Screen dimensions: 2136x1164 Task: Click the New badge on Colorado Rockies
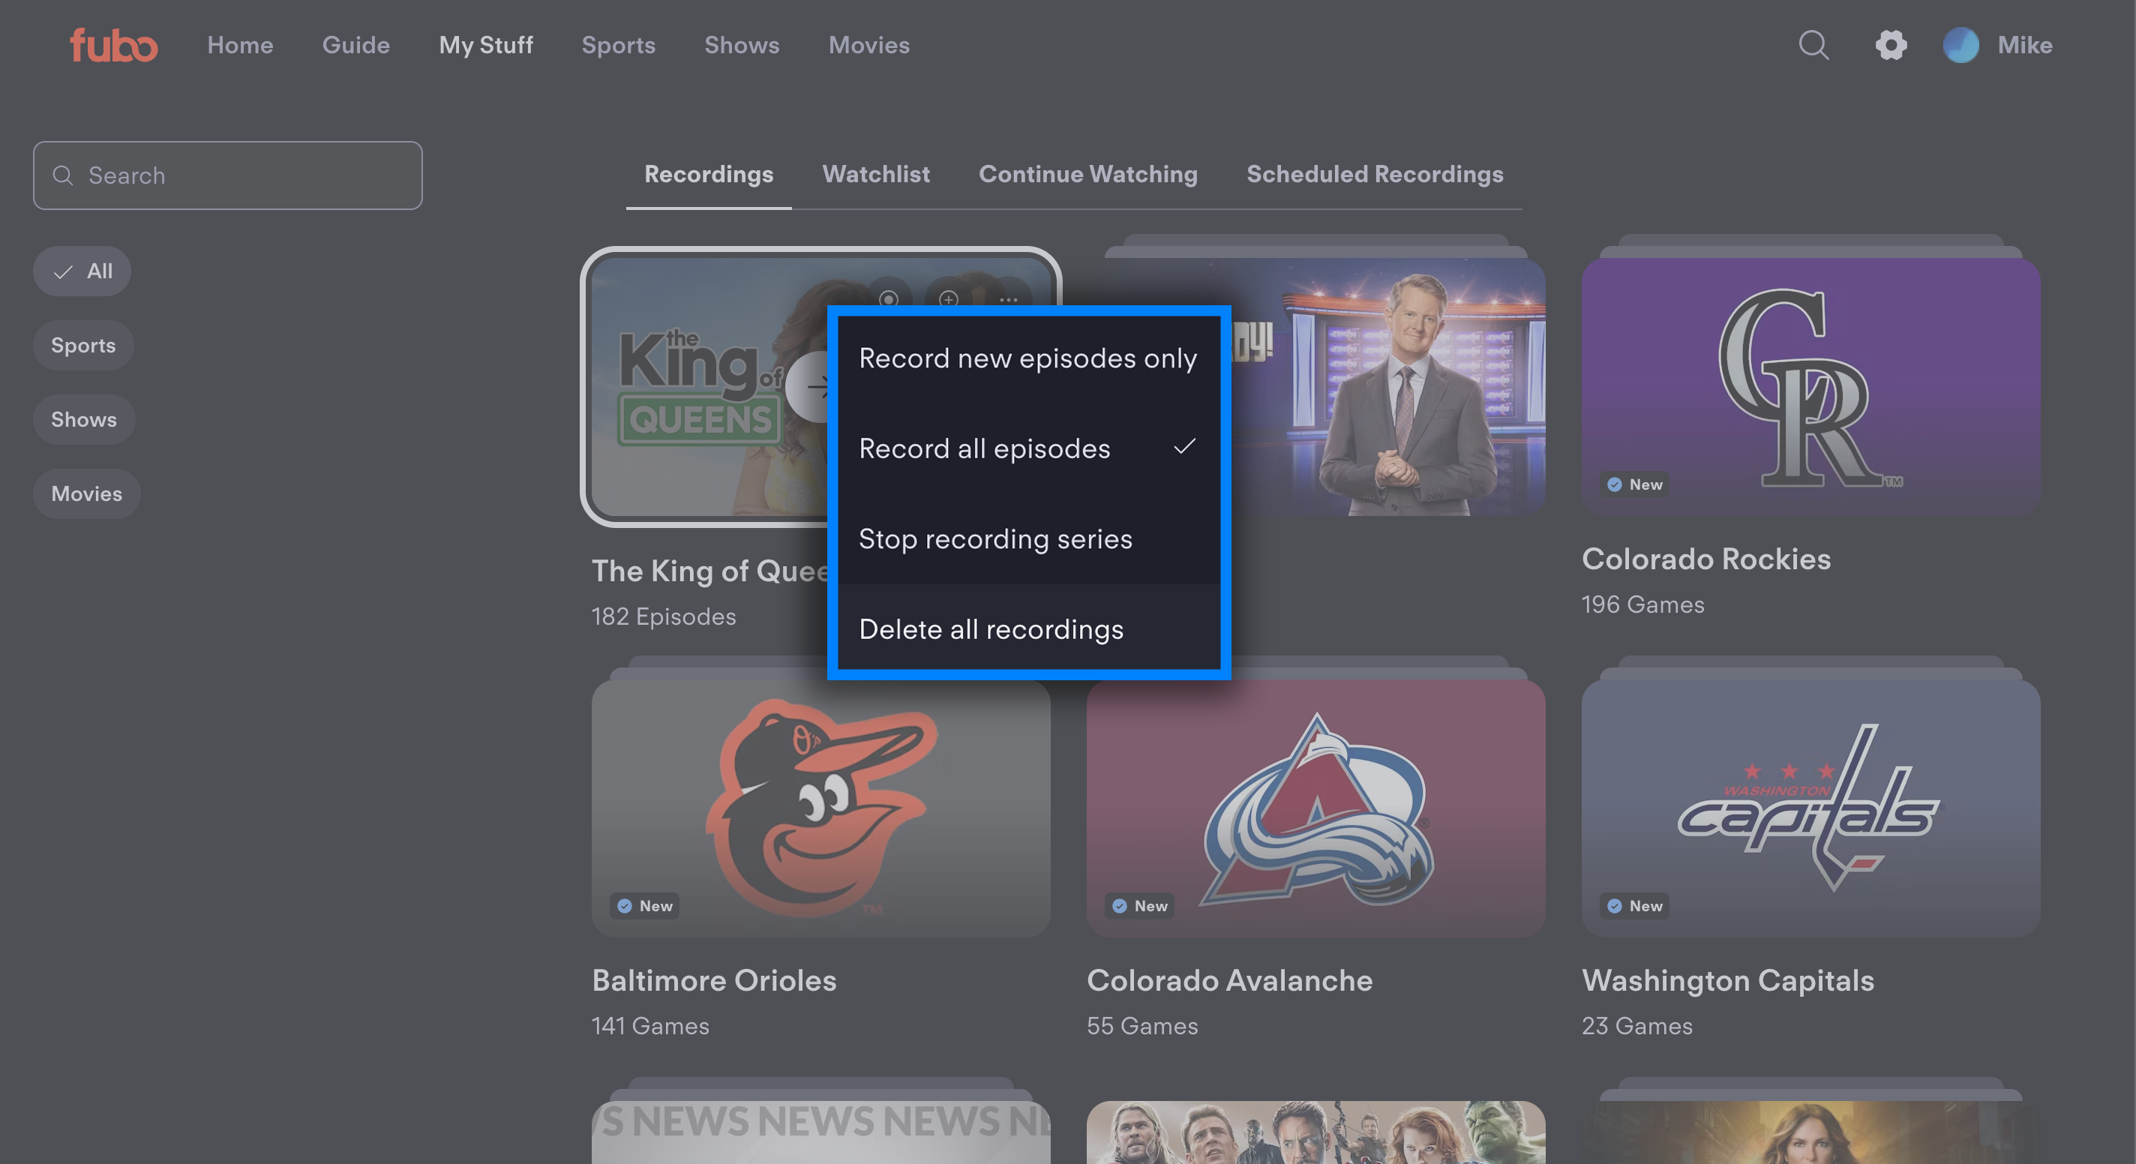tap(1634, 484)
